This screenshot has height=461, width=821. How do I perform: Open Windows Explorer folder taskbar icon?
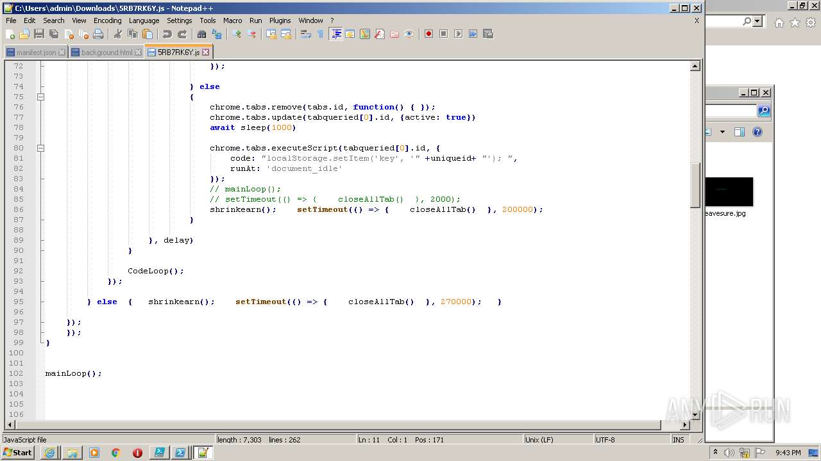click(72, 453)
